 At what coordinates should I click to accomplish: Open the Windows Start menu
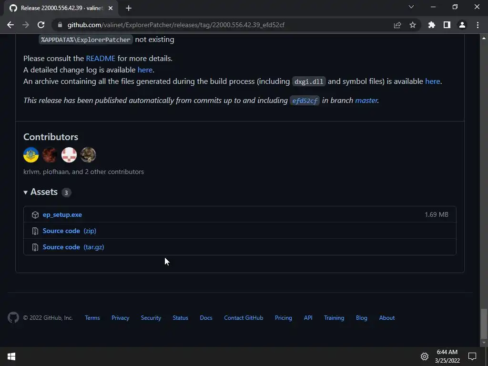(x=11, y=356)
